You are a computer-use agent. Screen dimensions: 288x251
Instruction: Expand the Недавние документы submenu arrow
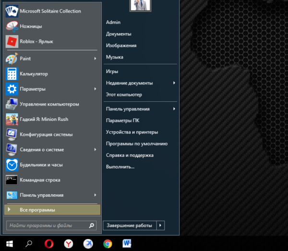click(174, 83)
